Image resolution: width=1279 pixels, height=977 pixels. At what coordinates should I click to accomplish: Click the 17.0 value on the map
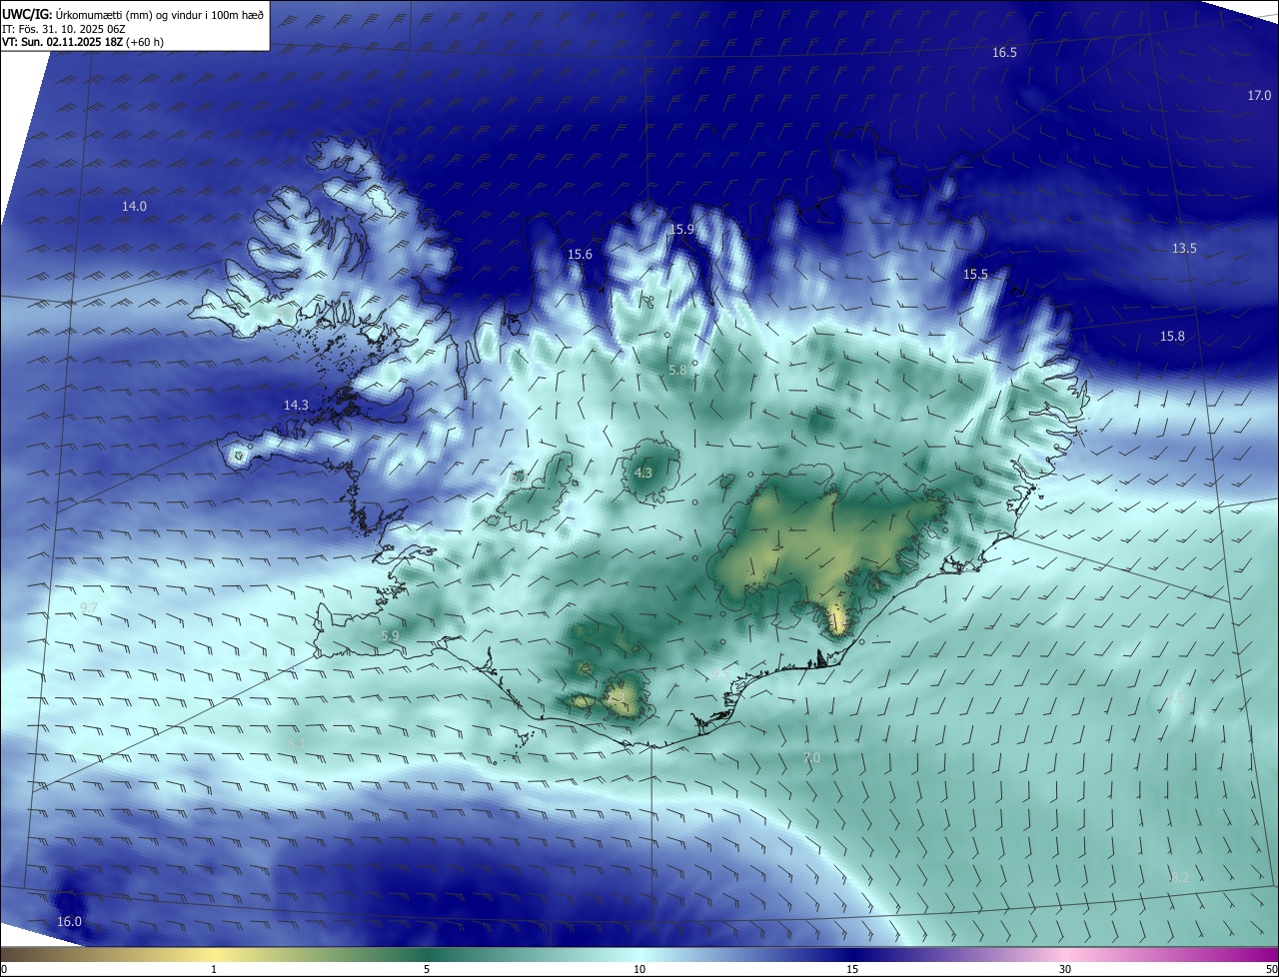tap(1259, 96)
